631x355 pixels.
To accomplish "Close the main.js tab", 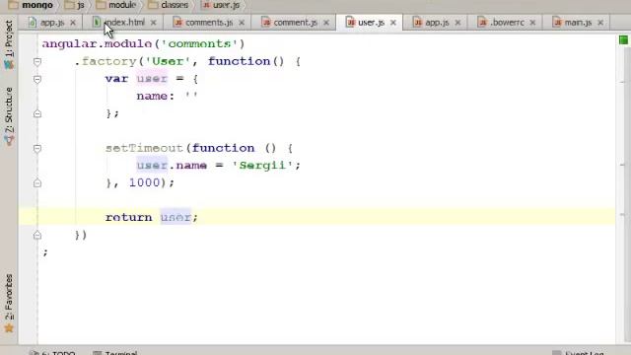I will (x=600, y=23).
